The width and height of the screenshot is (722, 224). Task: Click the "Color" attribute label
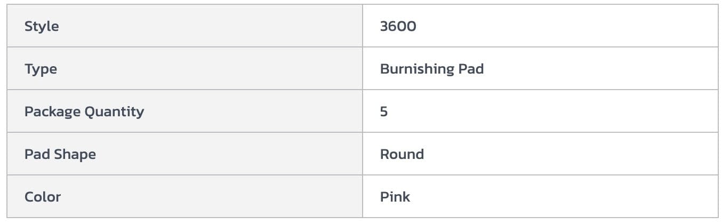[43, 197]
